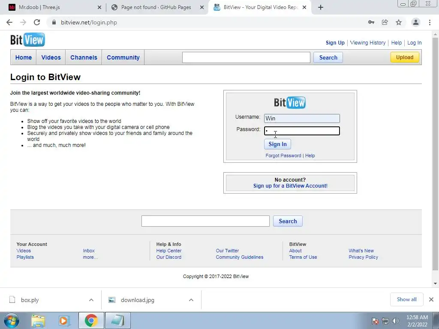Open Viewing History link
The width and height of the screenshot is (439, 329).
pyautogui.click(x=367, y=43)
